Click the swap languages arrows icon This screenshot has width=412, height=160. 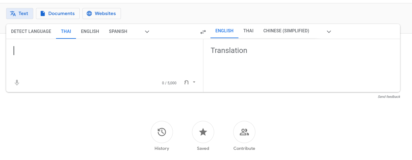[203, 32]
